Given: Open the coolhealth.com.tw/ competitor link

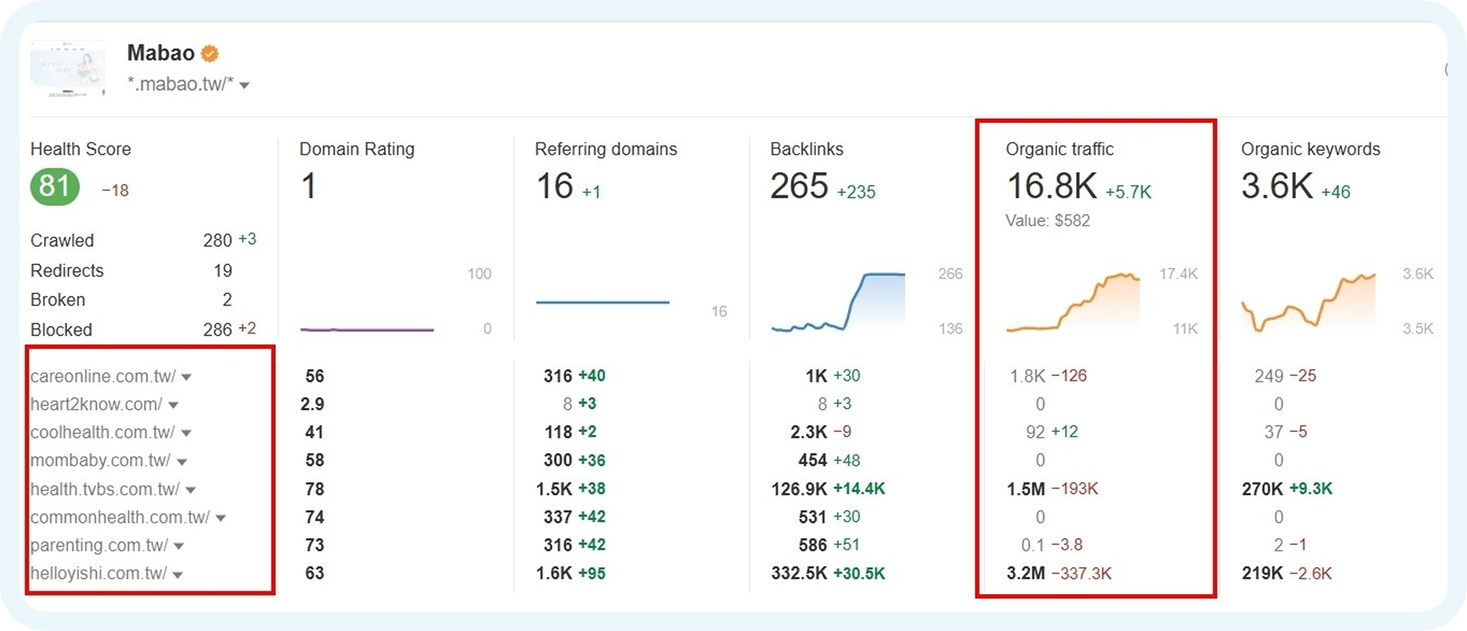Looking at the screenshot, I should coord(103,432).
